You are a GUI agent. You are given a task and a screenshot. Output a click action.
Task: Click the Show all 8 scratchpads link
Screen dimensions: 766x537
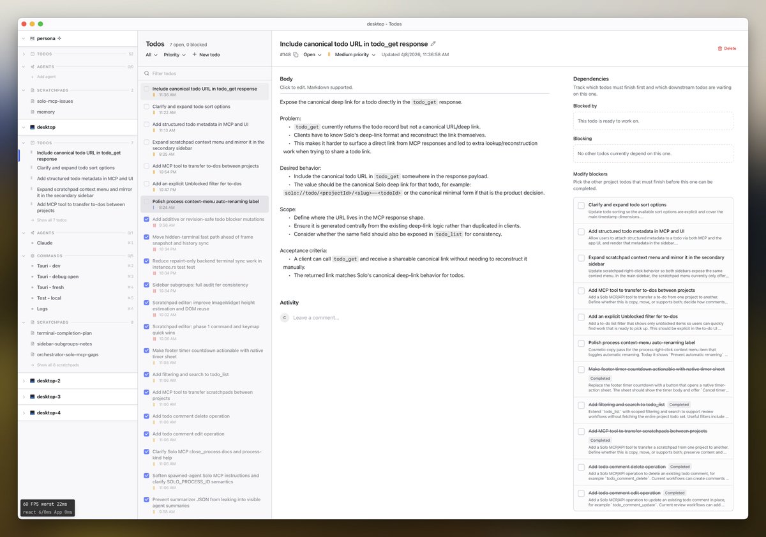(x=58, y=365)
